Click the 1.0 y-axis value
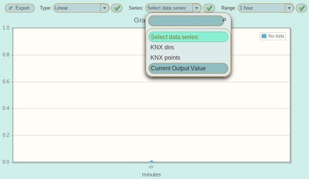This screenshot has height=179, width=309. 6,28
